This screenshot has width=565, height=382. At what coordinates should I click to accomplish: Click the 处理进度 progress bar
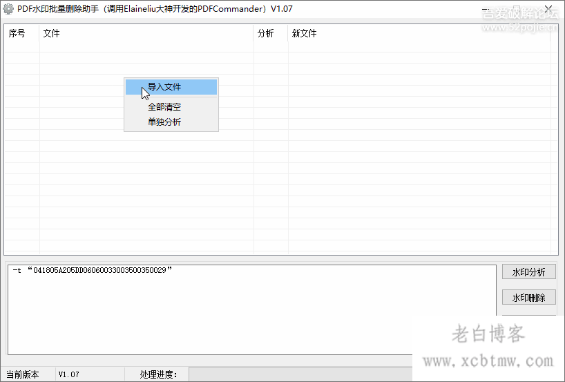pos(300,374)
